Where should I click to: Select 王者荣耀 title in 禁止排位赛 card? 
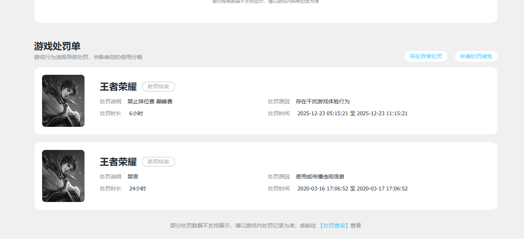(118, 87)
